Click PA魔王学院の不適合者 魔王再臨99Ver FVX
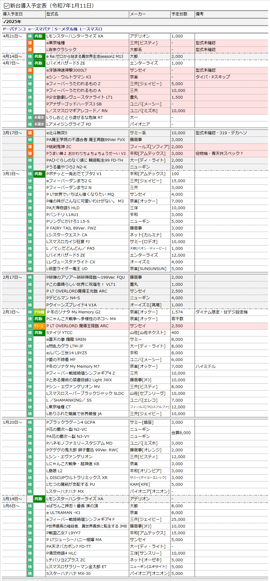Viewport: 270px width, 581px height. 86,140
